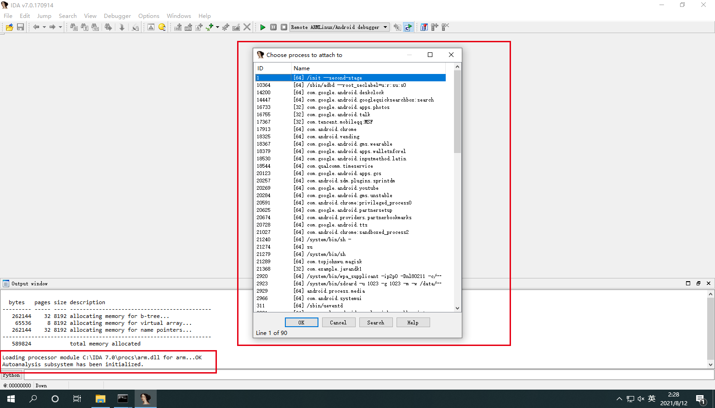Click the ASCII string 'A' icon

[x=199, y=27]
